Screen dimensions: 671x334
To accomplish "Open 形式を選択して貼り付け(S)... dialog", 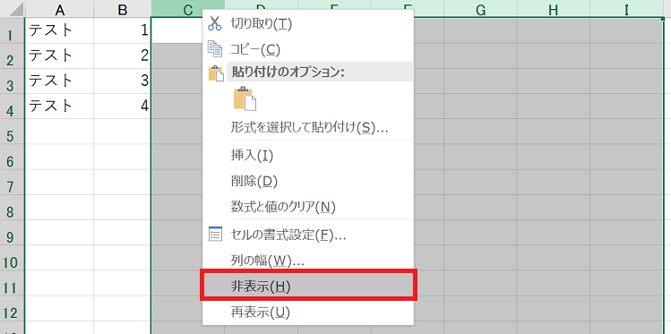I will (x=307, y=127).
